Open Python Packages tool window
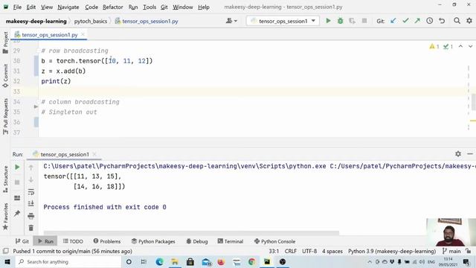This screenshot has width=476, height=268. 153,241
